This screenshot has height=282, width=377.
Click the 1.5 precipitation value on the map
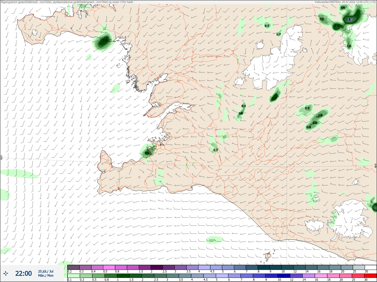click(x=275, y=98)
